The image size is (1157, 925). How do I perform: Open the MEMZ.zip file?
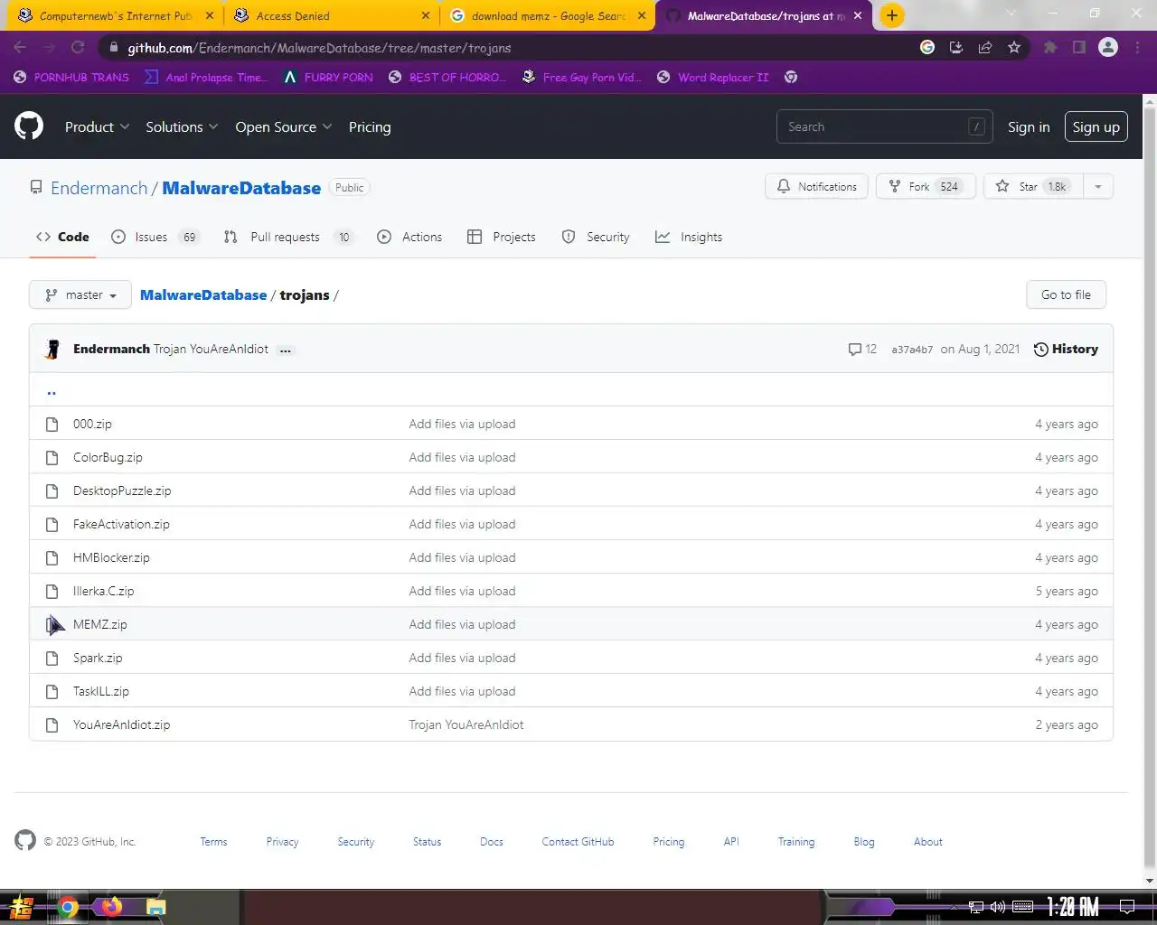99,624
